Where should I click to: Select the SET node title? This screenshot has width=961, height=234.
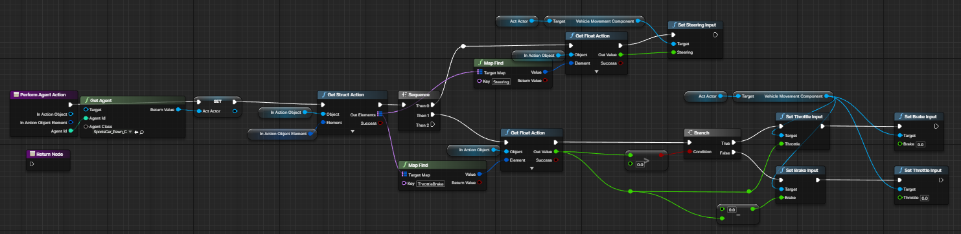point(217,101)
